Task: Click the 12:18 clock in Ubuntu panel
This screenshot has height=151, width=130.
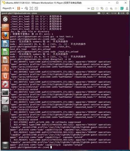Action: [x=113, y=13]
